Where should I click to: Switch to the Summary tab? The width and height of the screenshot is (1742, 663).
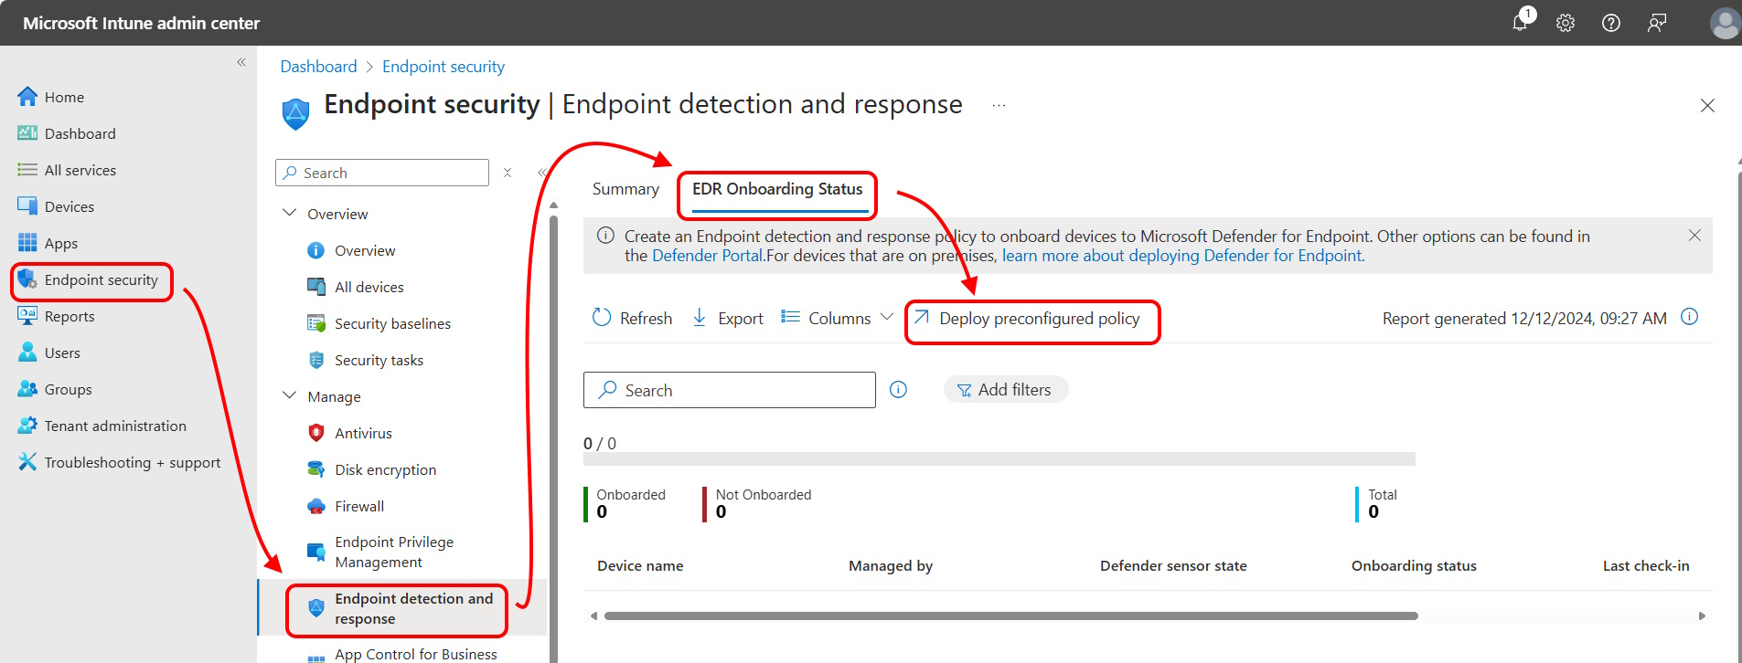[625, 189]
